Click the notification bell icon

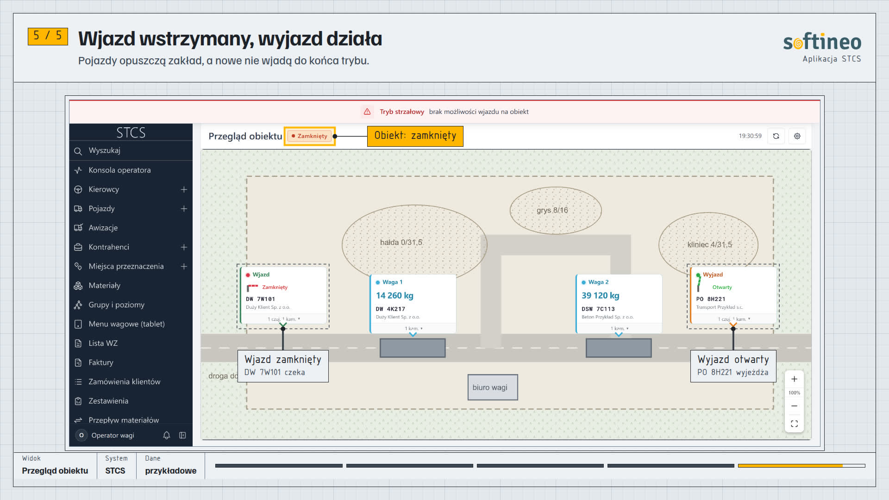tap(167, 435)
